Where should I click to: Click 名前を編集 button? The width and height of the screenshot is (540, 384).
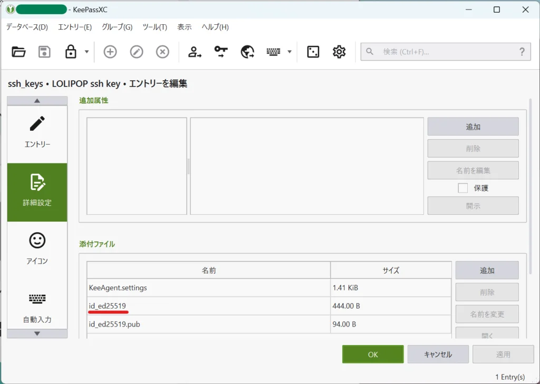pyautogui.click(x=473, y=170)
